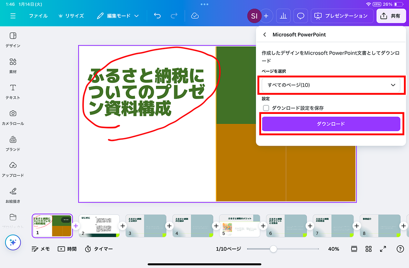The width and height of the screenshot is (409, 268).
Task: Open the comments speech bubble icon
Action: 301,16
